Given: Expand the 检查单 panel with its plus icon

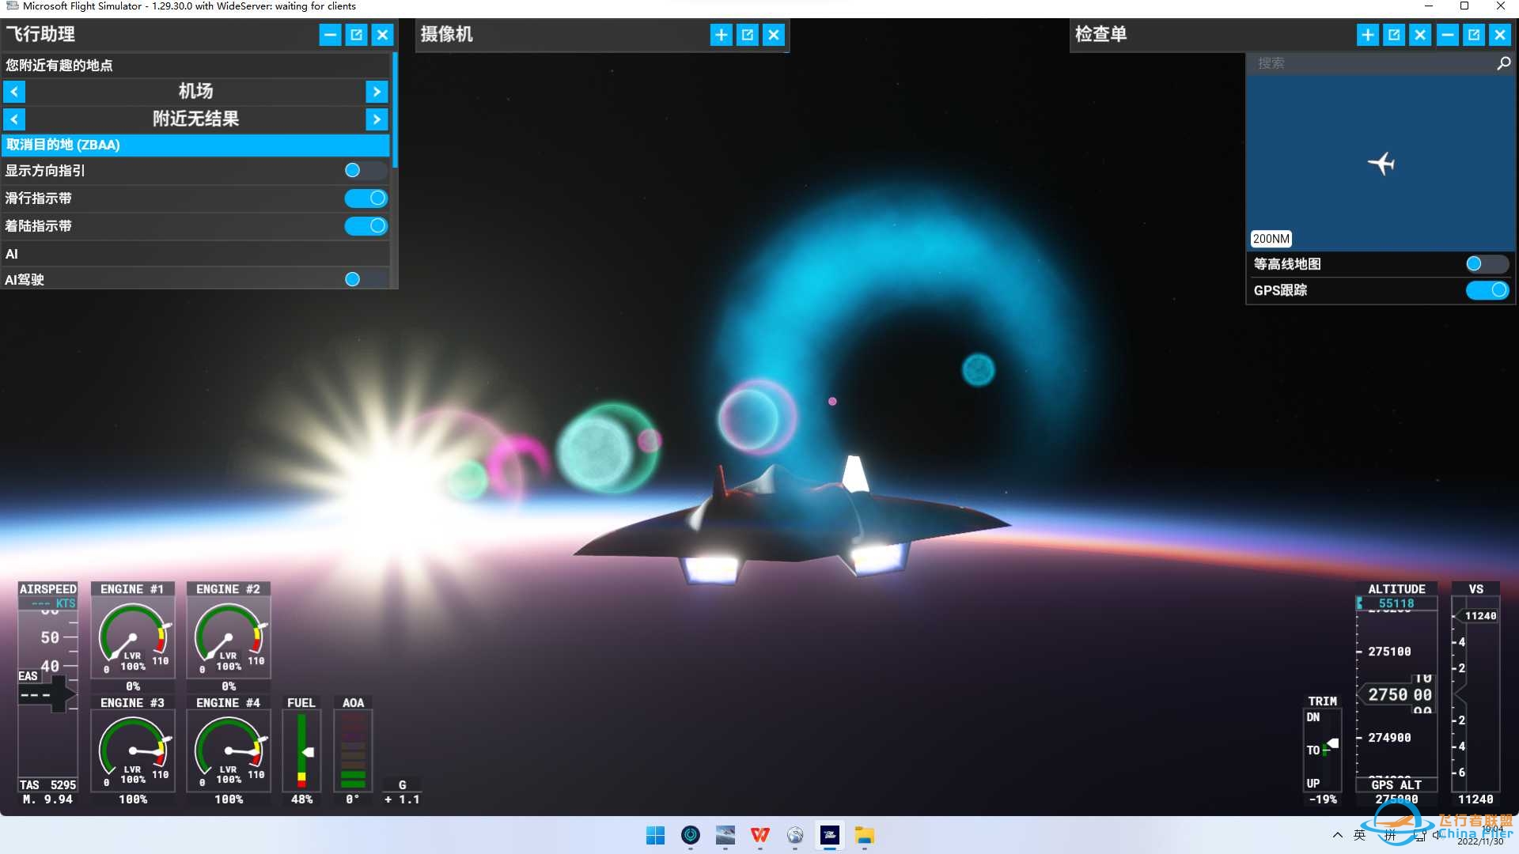Looking at the screenshot, I should [x=1368, y=35].
